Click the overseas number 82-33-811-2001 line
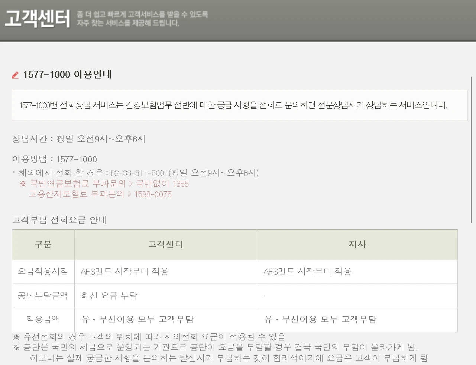 [x=139, y=173]
